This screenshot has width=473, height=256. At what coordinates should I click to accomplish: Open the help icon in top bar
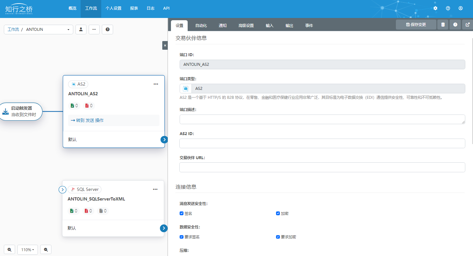click(448, 8)
